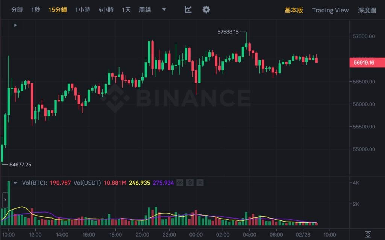Hide the volume indicator via eye icon
Viewport: 385px width, 240px height.
point(180,183)
